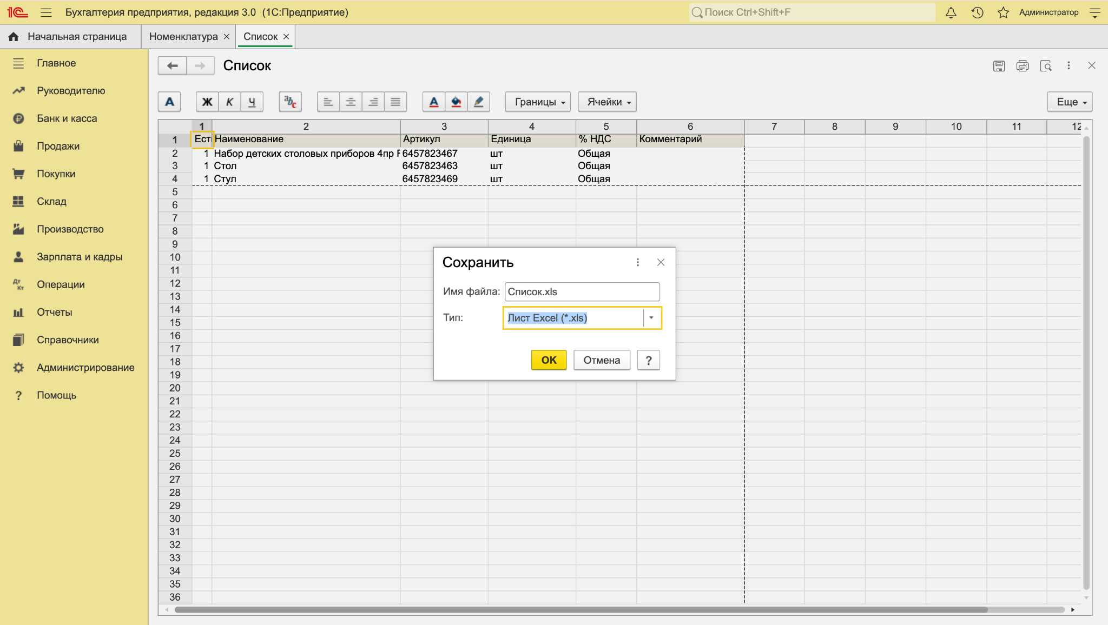Switch to Номенклатура tab
This screenshot has width=1108, height=625.
click(x=183, y=36)
